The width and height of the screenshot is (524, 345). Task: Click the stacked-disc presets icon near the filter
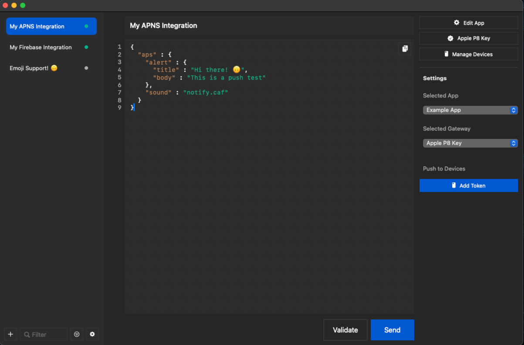point(77,334)
